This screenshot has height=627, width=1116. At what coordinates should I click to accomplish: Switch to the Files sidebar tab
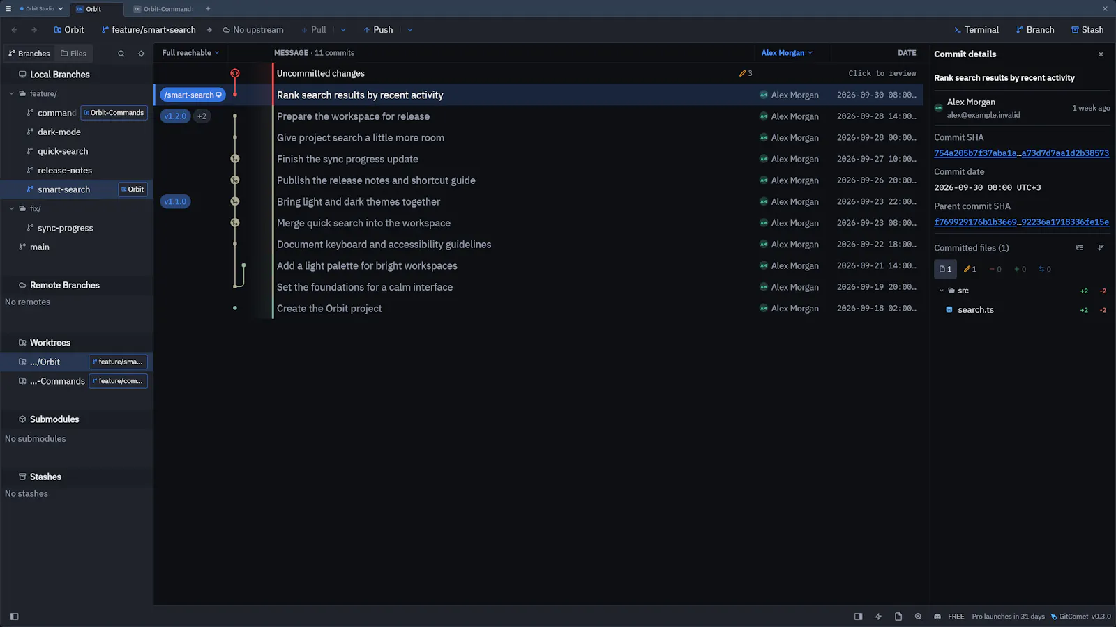click(x=73, y=54)
